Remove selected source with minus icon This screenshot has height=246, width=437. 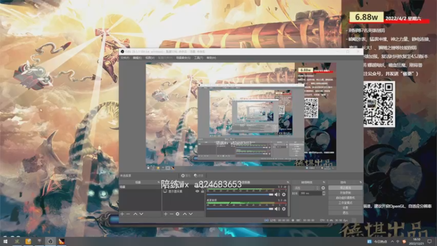(172, 214)
